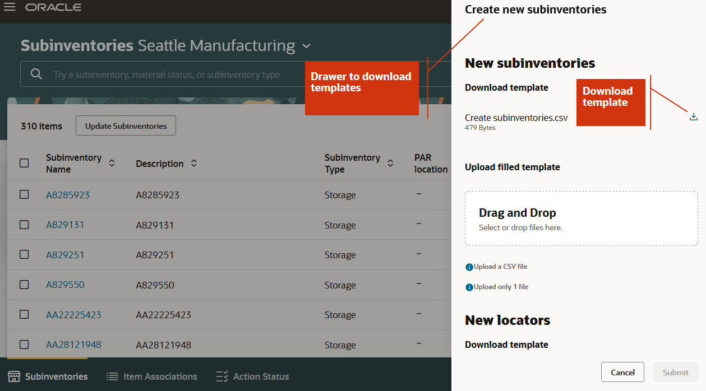Open the Action Status tab
This screenshot has height=391, width=706.
(x=253, y=376)
